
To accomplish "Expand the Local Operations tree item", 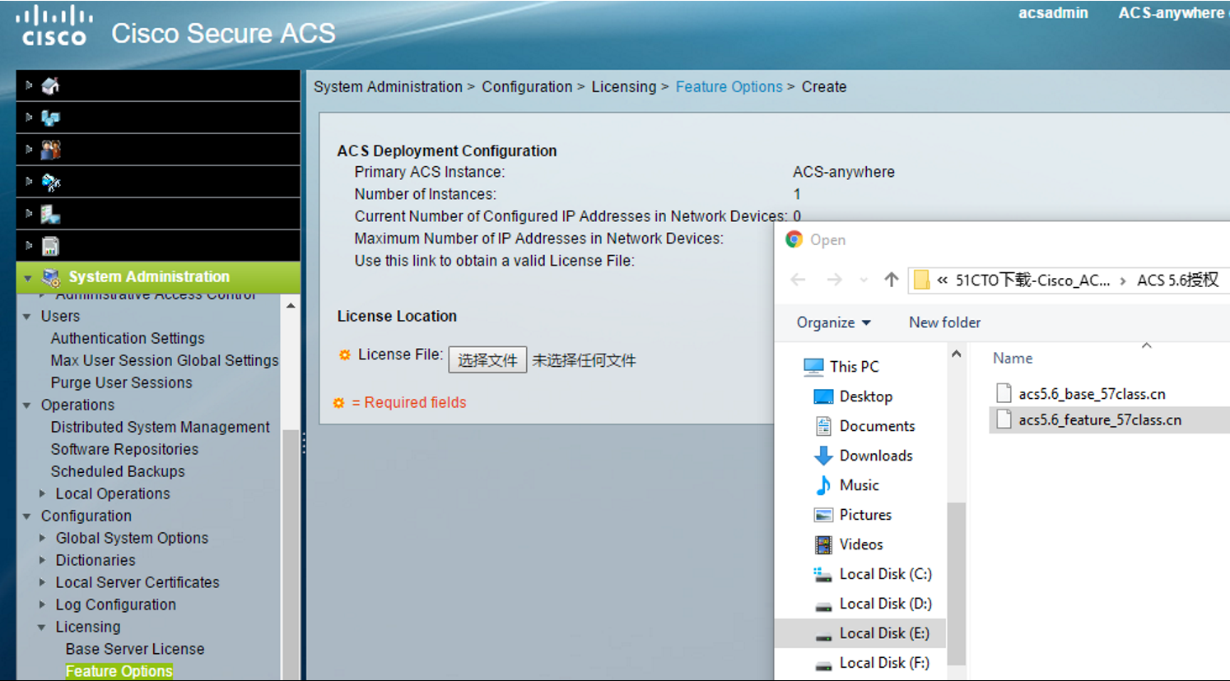I will pyautogui.click(x=43, y=493).
